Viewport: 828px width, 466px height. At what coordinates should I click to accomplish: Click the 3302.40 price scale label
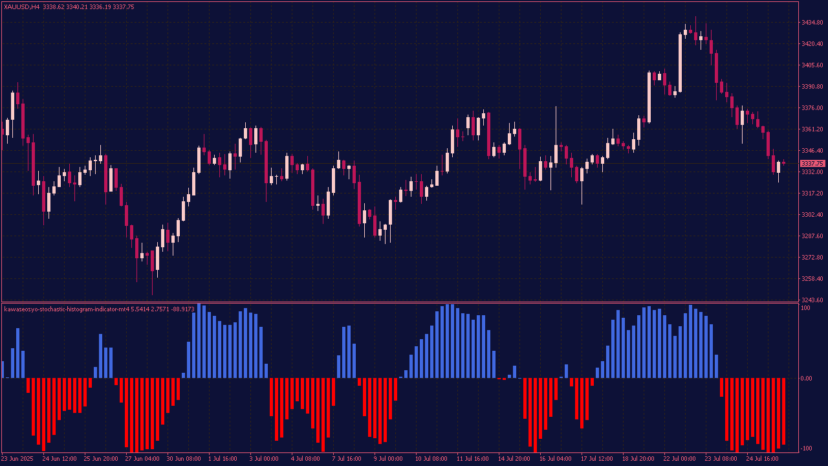click(x=812, y=215)
